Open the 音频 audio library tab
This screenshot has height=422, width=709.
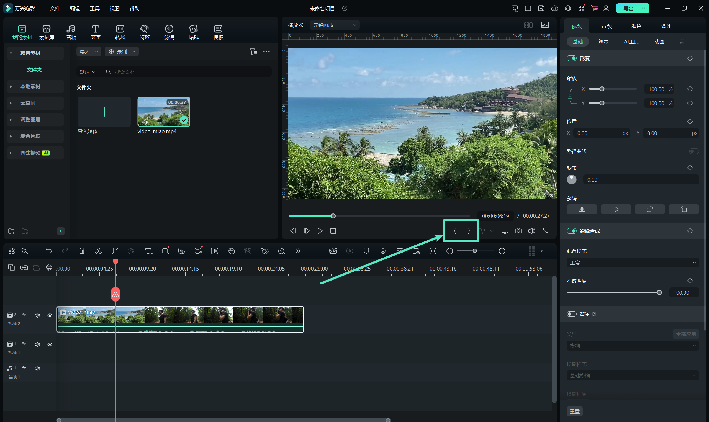pyautogui.click(x=71, y=32)
